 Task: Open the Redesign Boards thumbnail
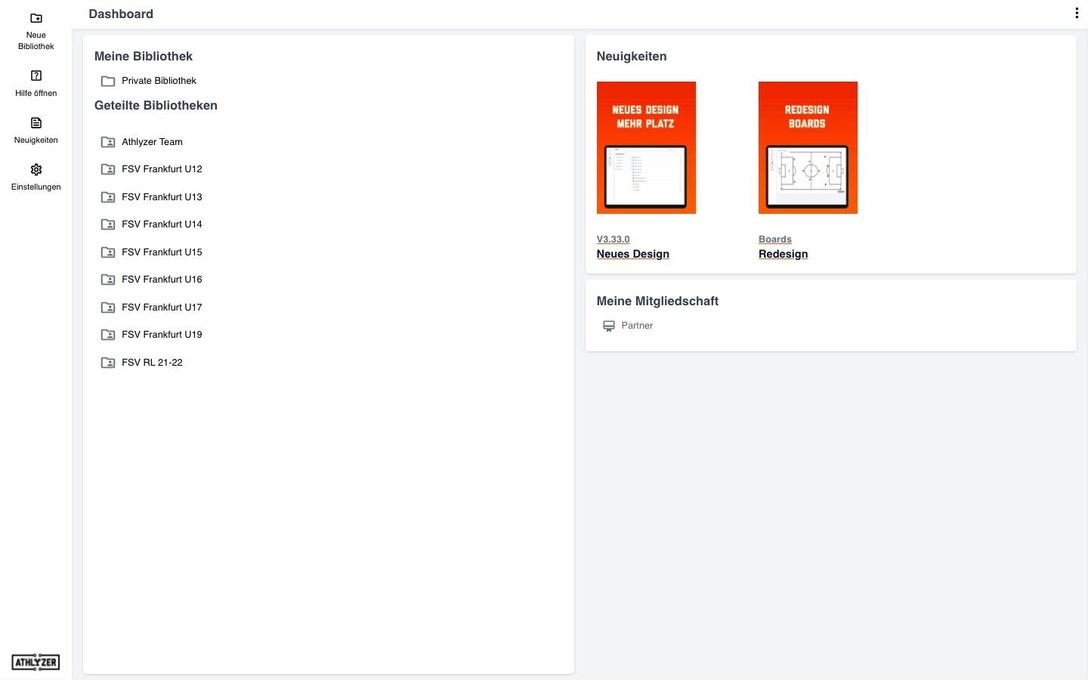(808, 147)
